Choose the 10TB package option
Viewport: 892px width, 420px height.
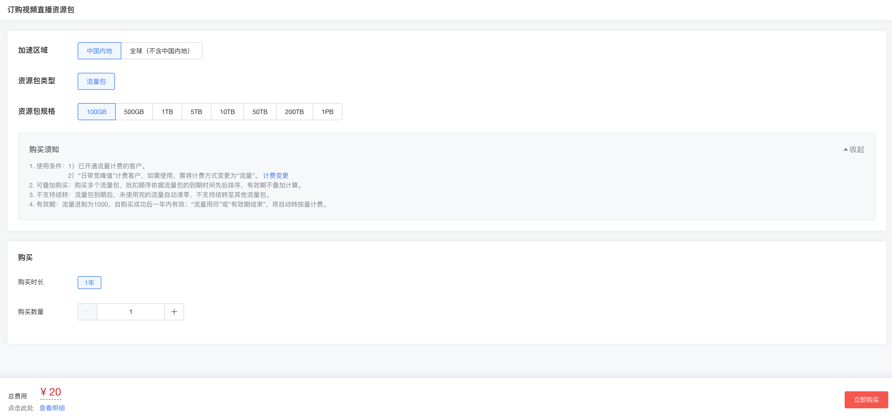[227, 112]
